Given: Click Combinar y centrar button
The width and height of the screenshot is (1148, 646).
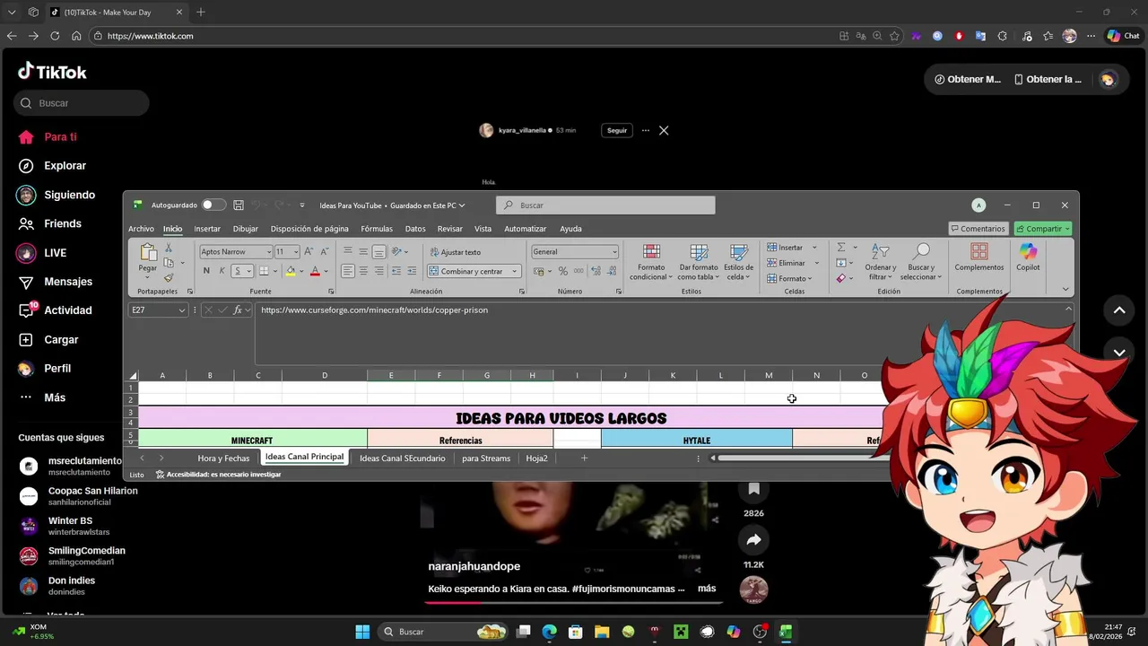Looking at the screenshot, I should [465, 271].
